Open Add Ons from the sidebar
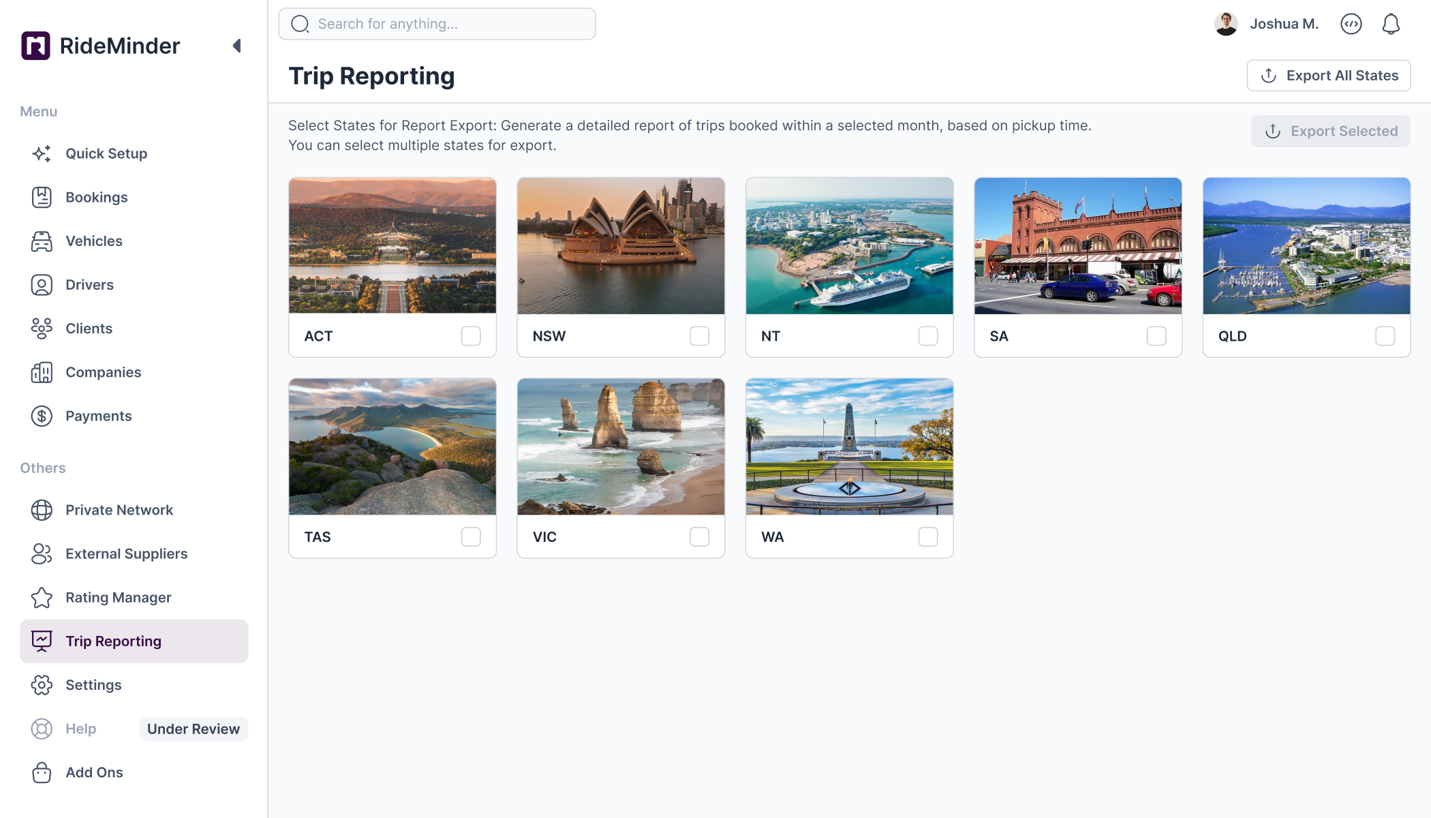Viewport: 1431px width, 818px height. 134,772
